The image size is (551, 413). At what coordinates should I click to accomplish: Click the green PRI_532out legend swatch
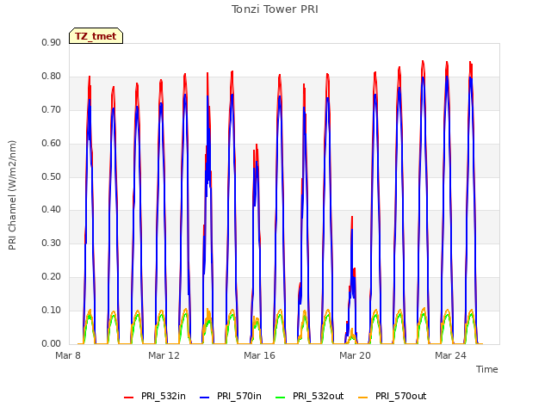tap(281, 398)
